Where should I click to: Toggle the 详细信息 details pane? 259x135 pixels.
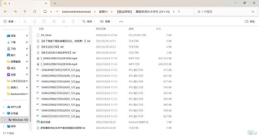251,22
